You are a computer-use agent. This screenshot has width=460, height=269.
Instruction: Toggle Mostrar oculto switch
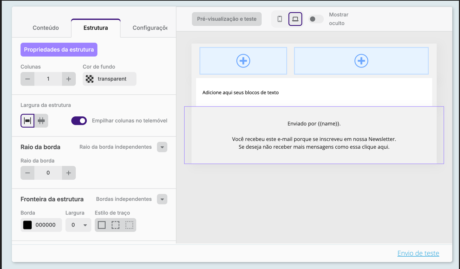pyautogui.click(x=315, y=19)
